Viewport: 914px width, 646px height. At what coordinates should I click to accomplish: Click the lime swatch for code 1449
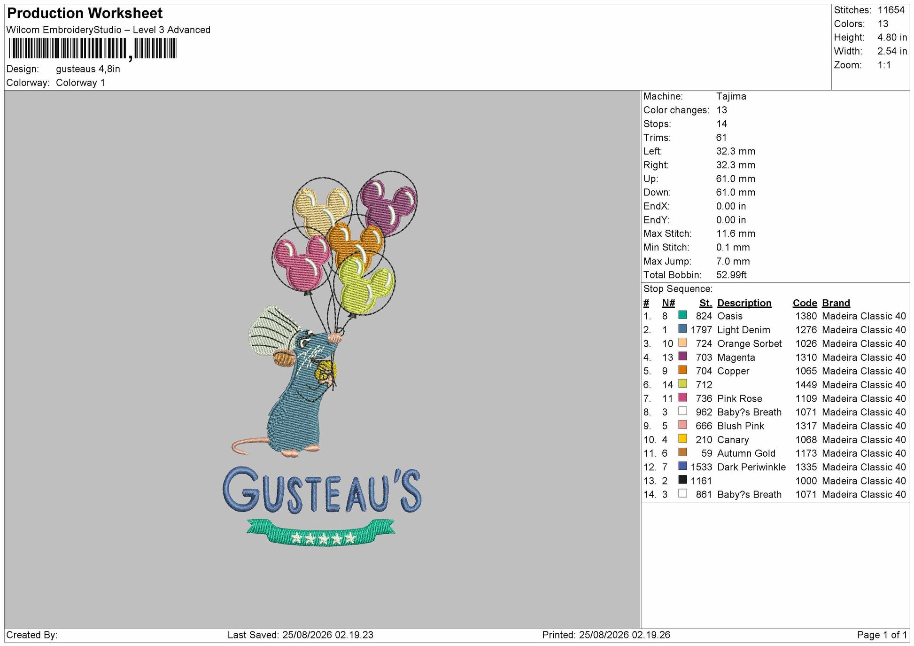682,384
